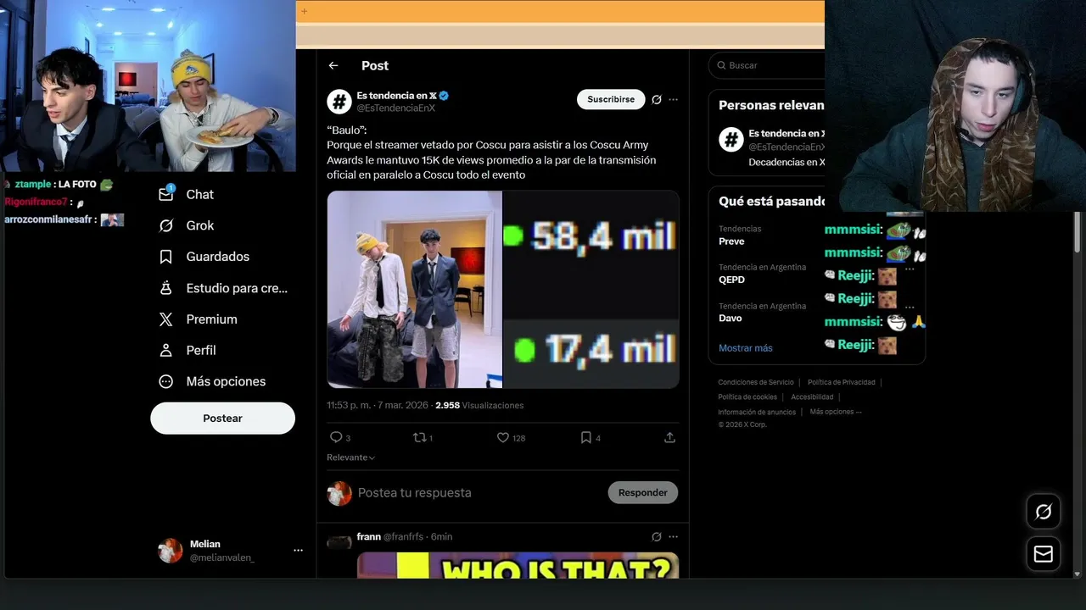1086x610 pixels.
Task: Click the EsTendenciaEnX hashtag avatar on the post
Action: click(339, 102)
